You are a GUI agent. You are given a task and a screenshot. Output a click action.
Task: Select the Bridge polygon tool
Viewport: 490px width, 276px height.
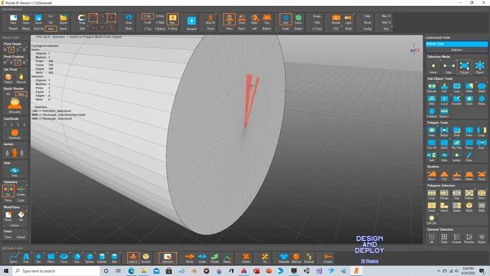pyautogui.click(x=444, y=130)
